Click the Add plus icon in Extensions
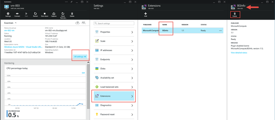The width and height of the screenshot is (275, 120). (145, 14)
